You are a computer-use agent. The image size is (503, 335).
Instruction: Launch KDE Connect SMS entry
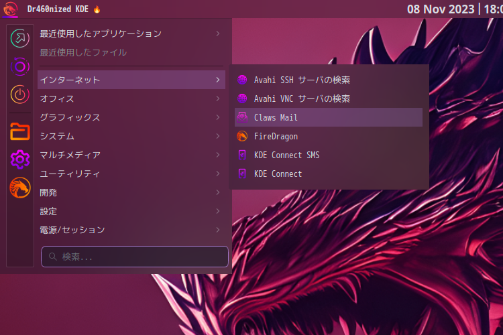[329, 155]
